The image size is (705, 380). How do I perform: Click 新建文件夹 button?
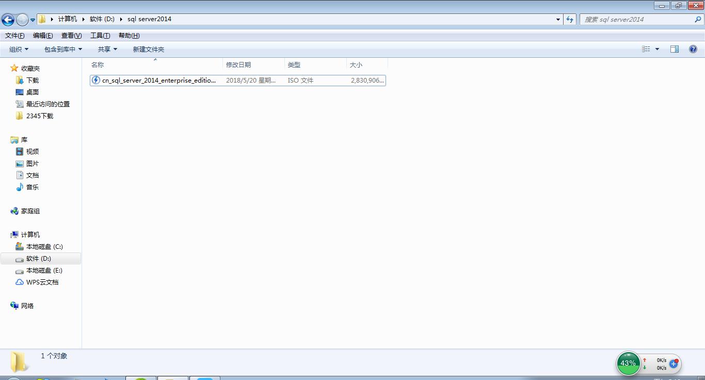point(148,49)
